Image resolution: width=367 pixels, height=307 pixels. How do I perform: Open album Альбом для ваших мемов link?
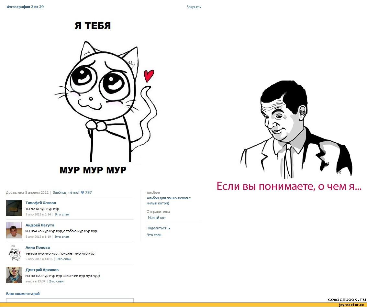point(169,201)
